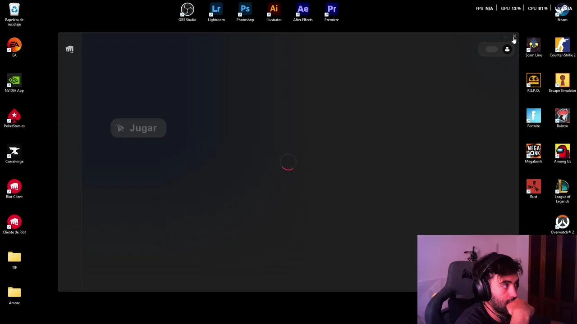This screenshot has height=324, width=577.
Task: Select the Photoshop desktop shortcut
Action: (245, 12)
